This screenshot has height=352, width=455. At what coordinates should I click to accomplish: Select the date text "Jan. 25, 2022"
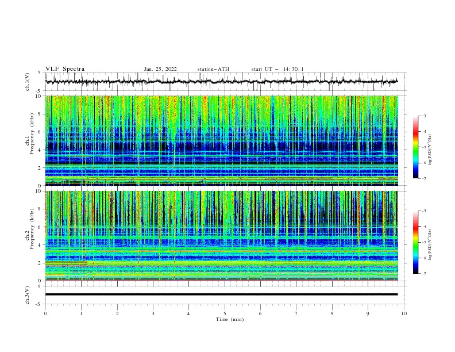click(160, 69)
